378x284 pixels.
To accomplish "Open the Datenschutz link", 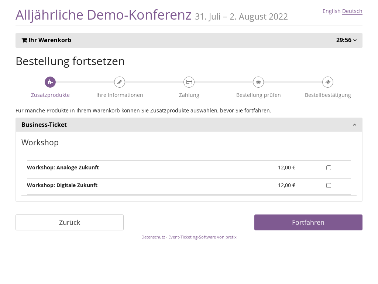I will 153,237.
